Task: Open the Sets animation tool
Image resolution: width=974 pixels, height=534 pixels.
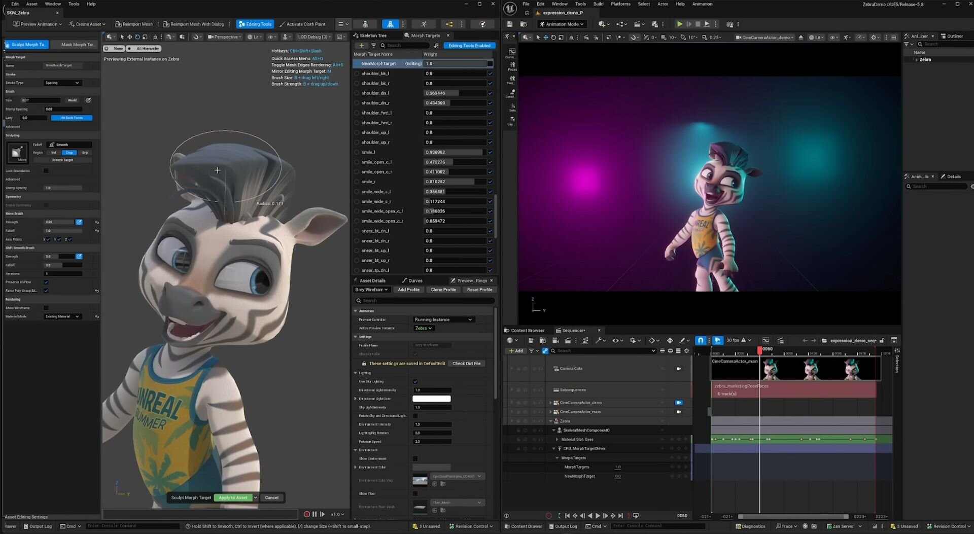Action: coord(512,108)
